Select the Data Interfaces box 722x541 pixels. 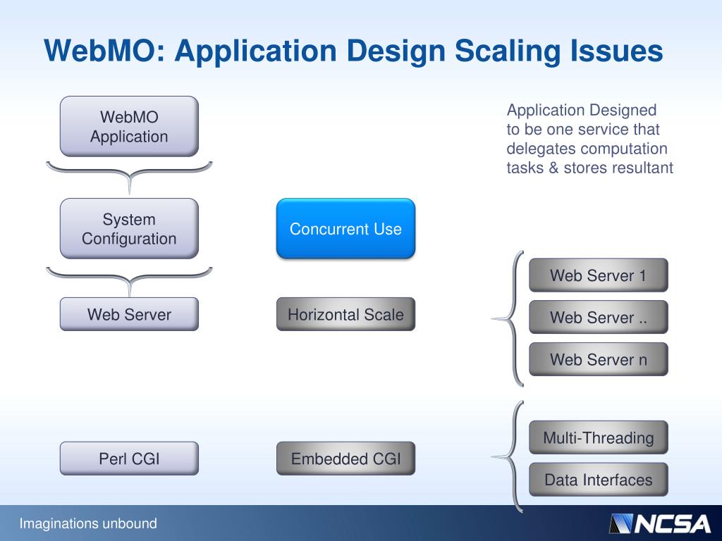[x=598, y=479]
